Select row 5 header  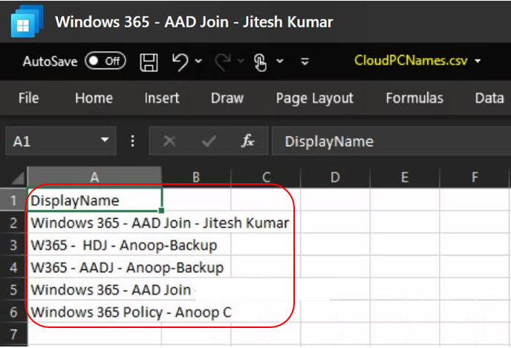(13, 289)
